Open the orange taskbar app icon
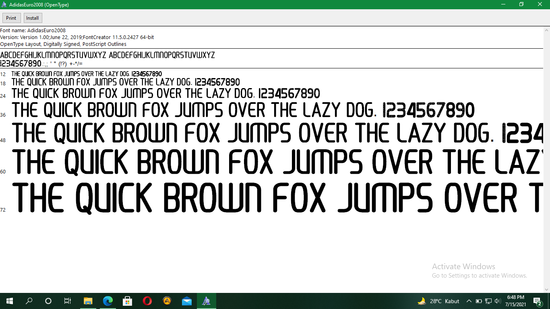550x309 pixels. (167, 301)
